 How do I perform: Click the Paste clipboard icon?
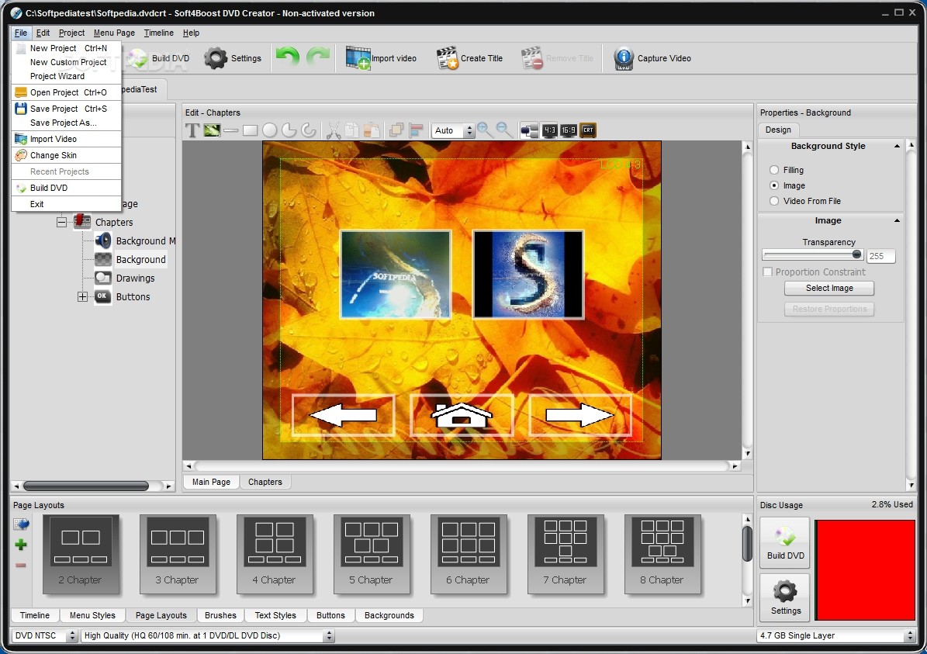(372, 130)
